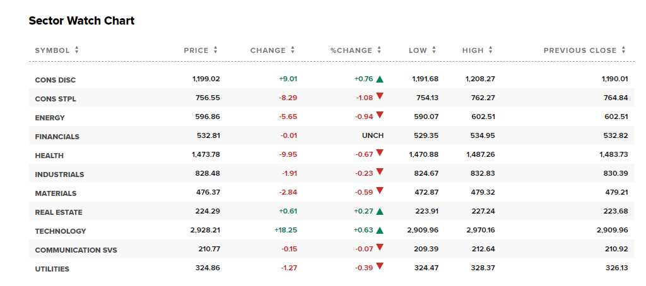Click the MATERIALS sector symbol

(56, 193)
